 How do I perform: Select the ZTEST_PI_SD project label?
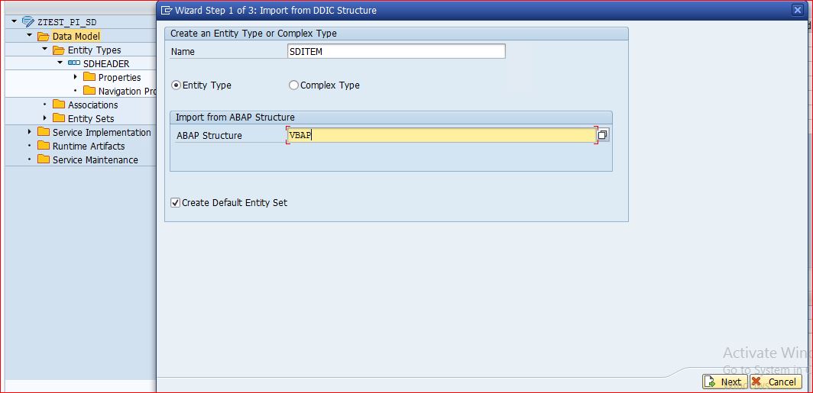[67, 22]
